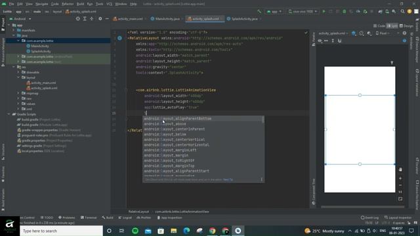Open the File menu

[x=11, y=4]
